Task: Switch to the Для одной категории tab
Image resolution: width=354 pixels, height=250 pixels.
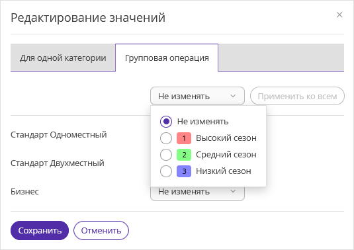Action: (63, 58)
